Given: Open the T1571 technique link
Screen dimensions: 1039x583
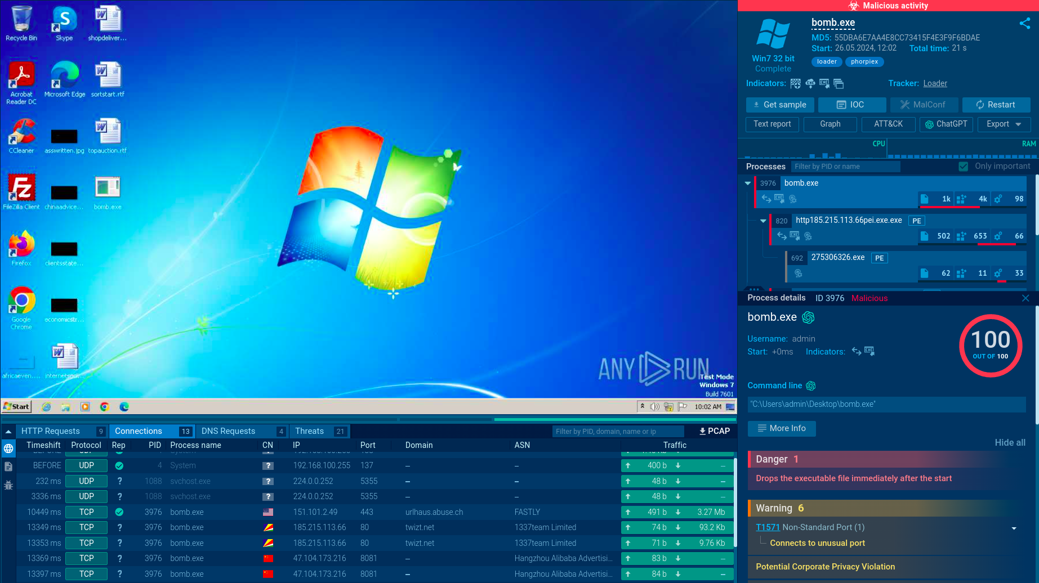Looking at the screenshot, I should point(768,527).
